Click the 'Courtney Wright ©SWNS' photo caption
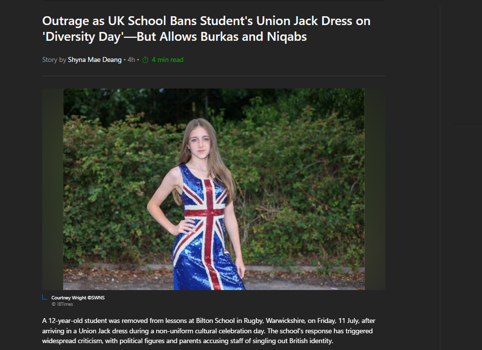Viewport: 482px width, 350px height. (78, 298)
